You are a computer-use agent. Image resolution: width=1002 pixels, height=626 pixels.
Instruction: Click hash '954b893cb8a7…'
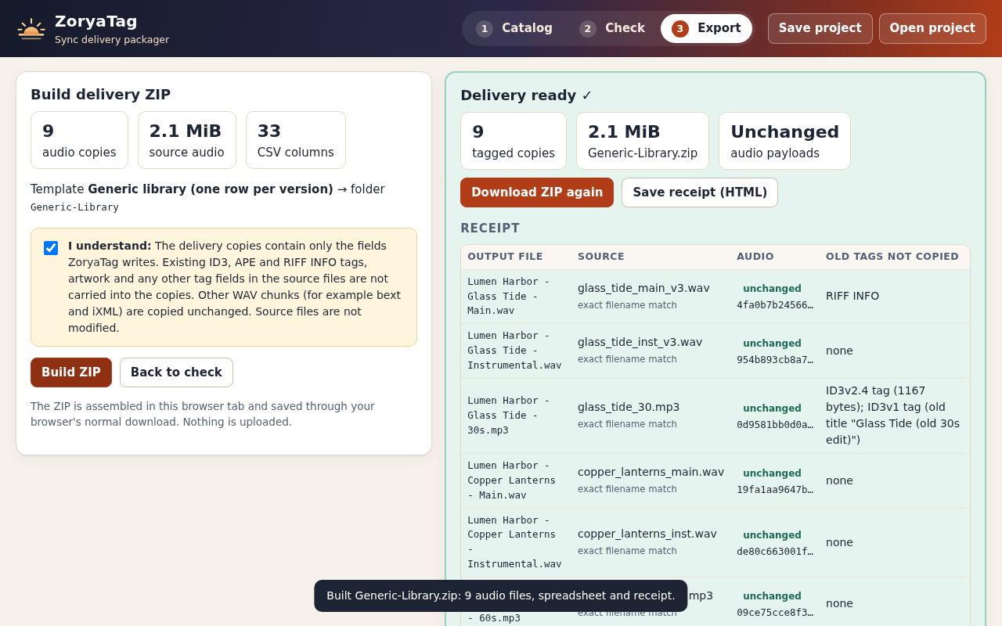[x=775, y=360]
